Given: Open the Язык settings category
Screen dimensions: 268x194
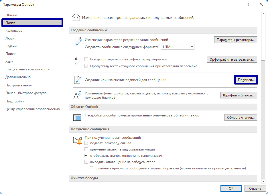Looking at the screenshot, I should click(x=32, y=62).
